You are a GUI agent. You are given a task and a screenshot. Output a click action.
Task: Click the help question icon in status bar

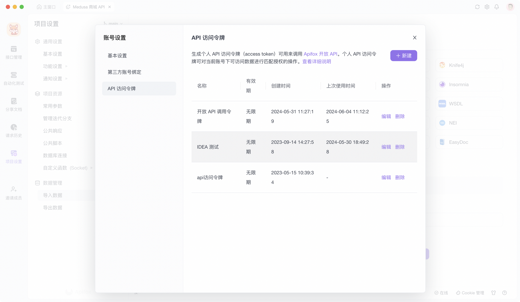tap(504, 293)
